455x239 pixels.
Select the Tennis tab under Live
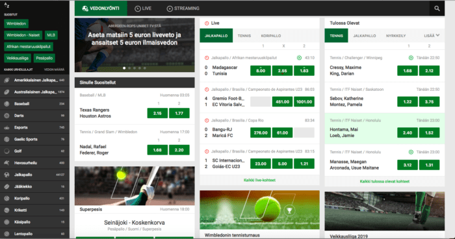[244, 36]
